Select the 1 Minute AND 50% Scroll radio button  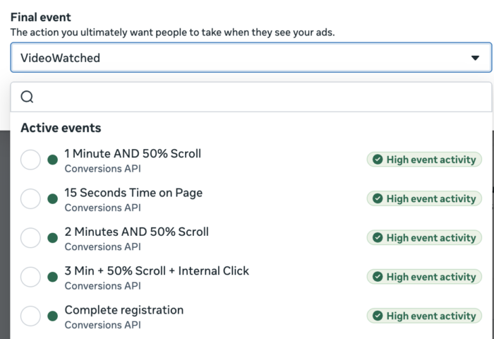point(30,160)
